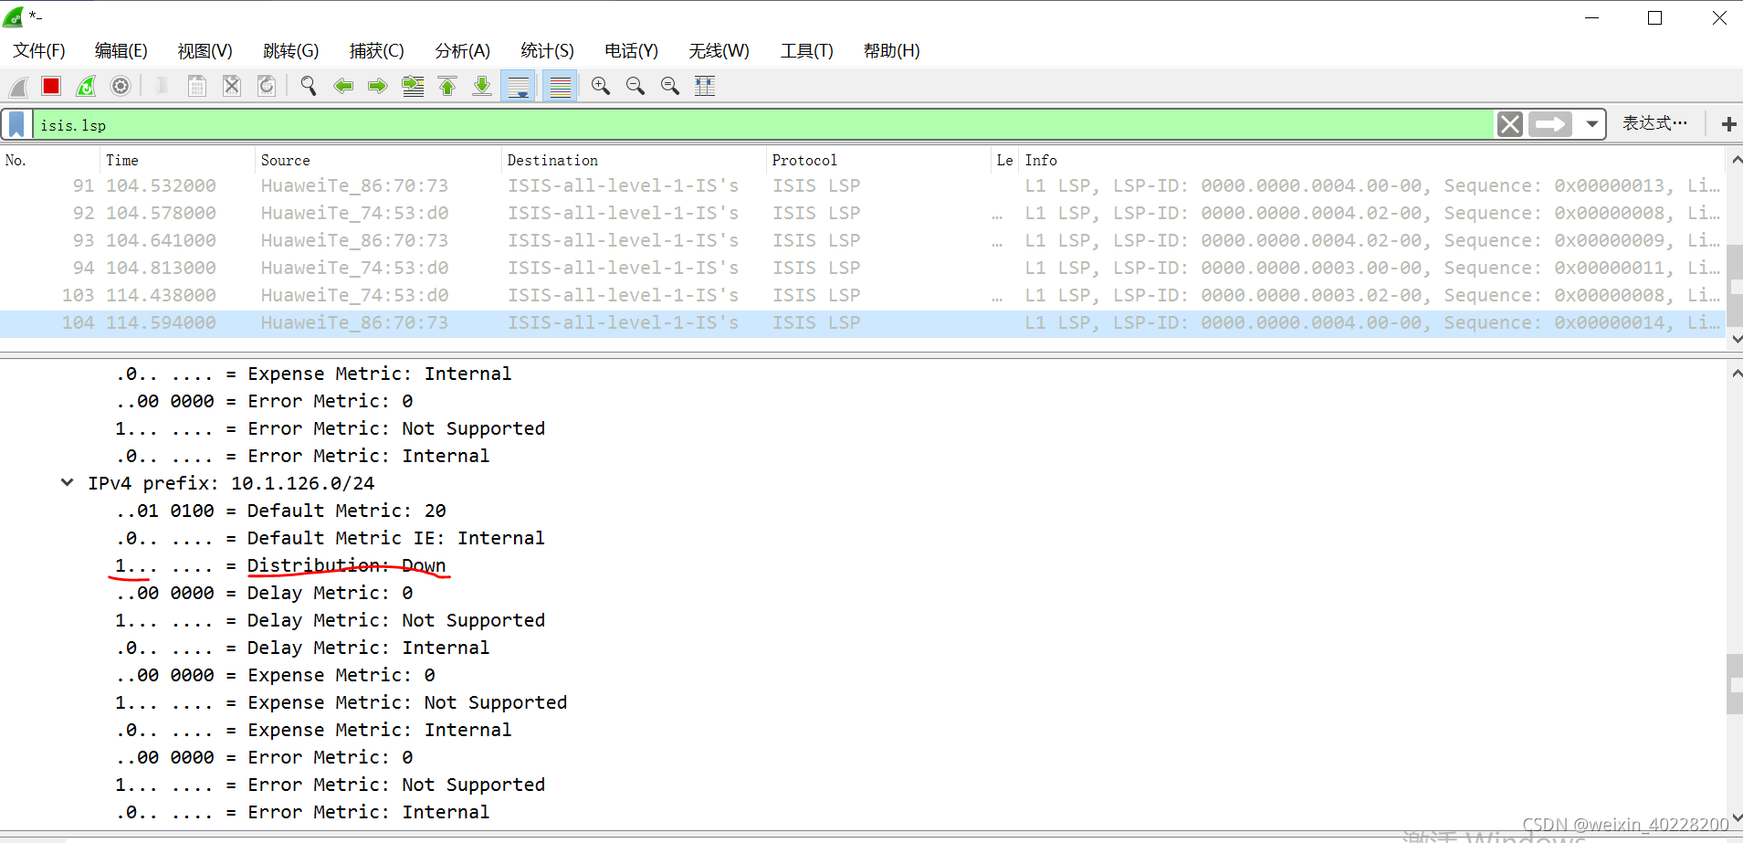The height and width of the screenshot is (843, 1743).
Task: Go to a specific packet icon
Action: click(413, 87)
